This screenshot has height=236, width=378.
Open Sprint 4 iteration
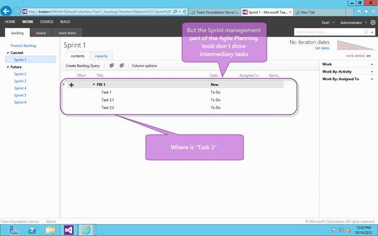(20, 88)
